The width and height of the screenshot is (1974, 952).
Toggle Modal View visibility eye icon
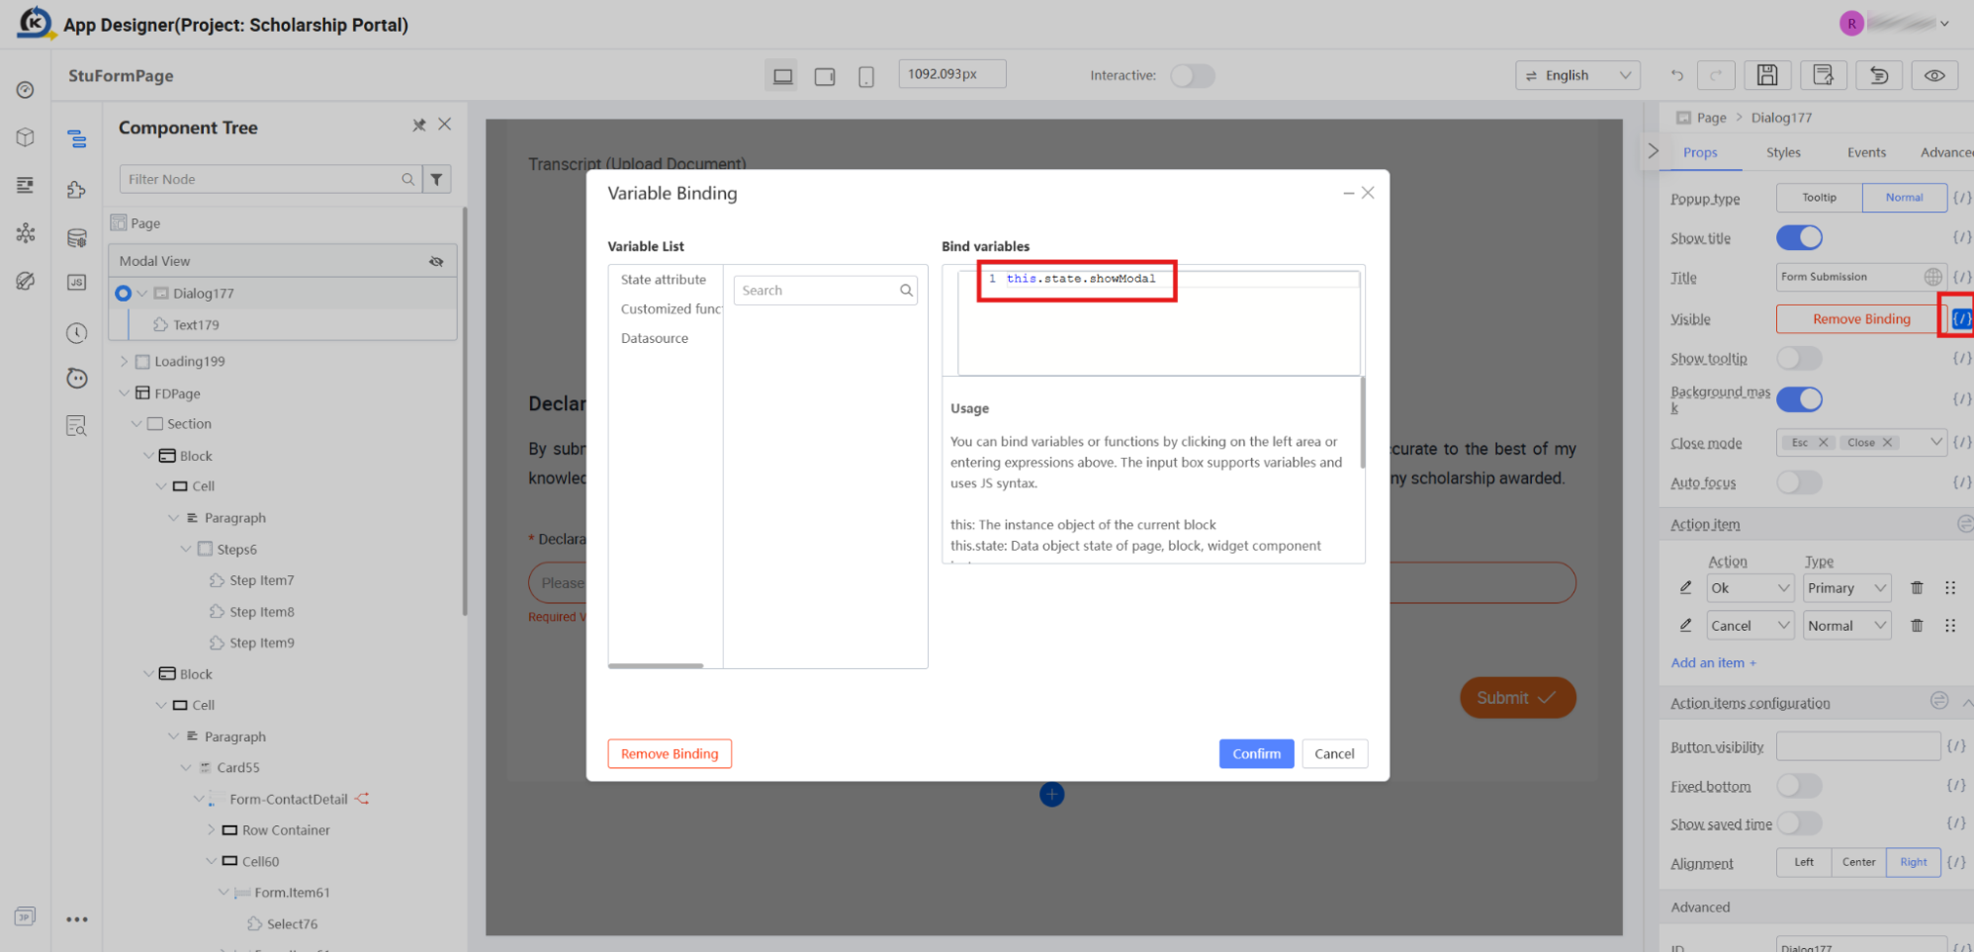[436, 261]
